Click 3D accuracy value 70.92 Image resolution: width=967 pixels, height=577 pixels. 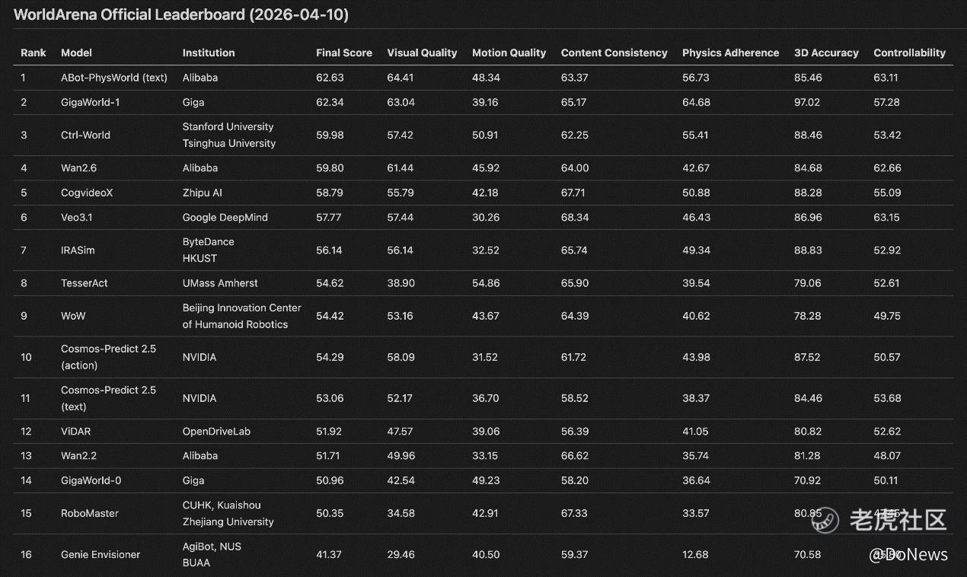click(x=808, y=480)
